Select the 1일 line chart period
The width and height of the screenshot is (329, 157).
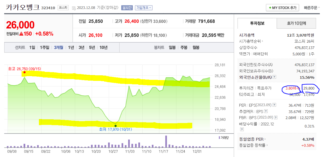(x=32, y=47)
